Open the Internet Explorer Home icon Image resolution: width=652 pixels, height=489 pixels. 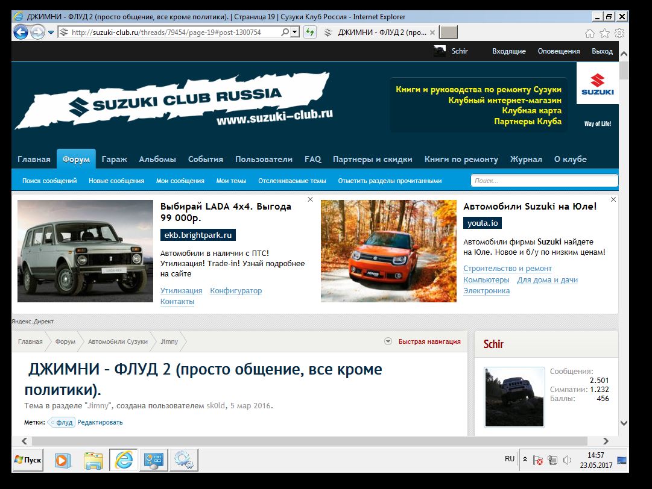click(x=590, y=33)
